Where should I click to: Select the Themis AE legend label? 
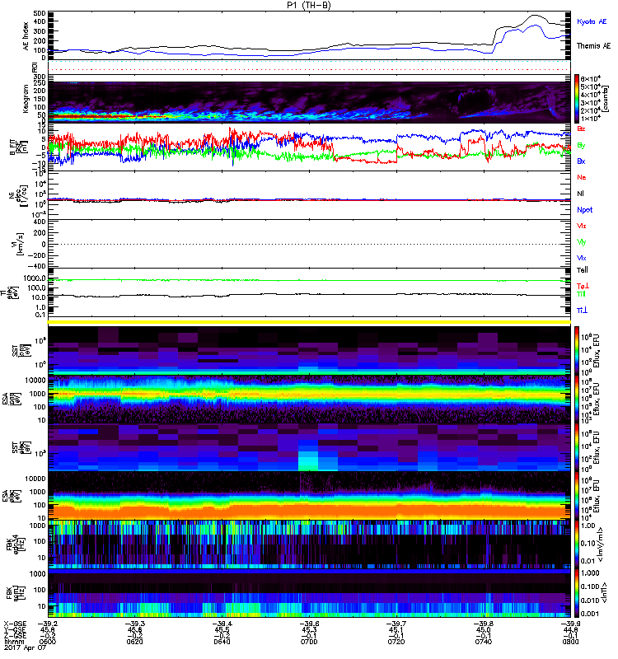click(x=593, y=46)
